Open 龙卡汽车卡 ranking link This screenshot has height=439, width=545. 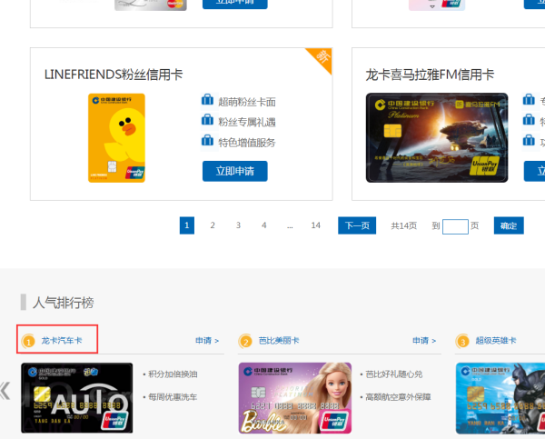(62, 340)
